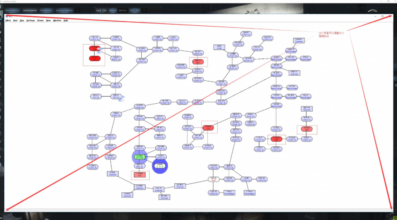The image size is (397, 220).
Task: Select the Corp [25] channel tab
Action: point(135,9)
